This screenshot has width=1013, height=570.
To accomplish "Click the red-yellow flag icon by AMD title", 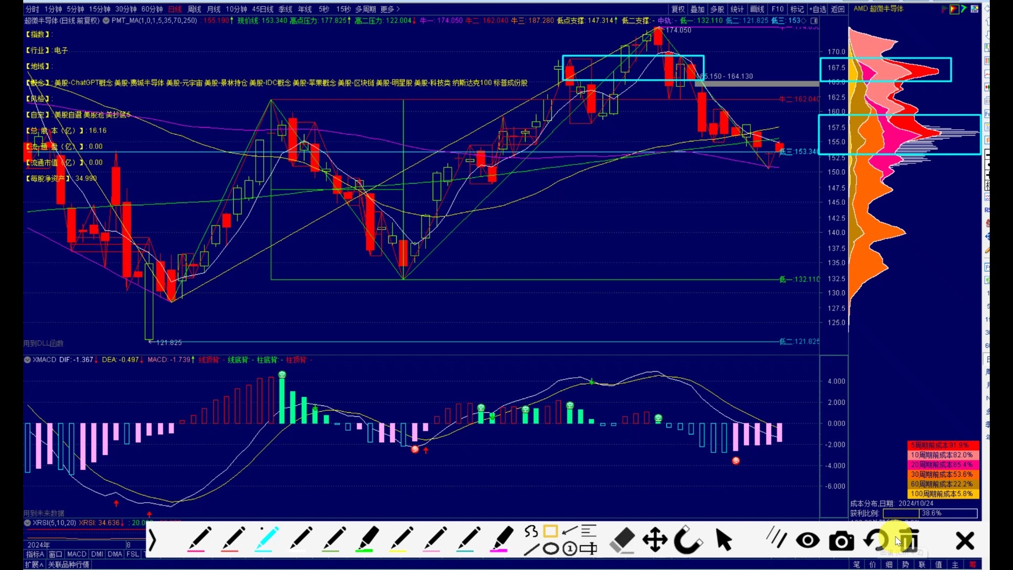I will (x=954, y=9).
